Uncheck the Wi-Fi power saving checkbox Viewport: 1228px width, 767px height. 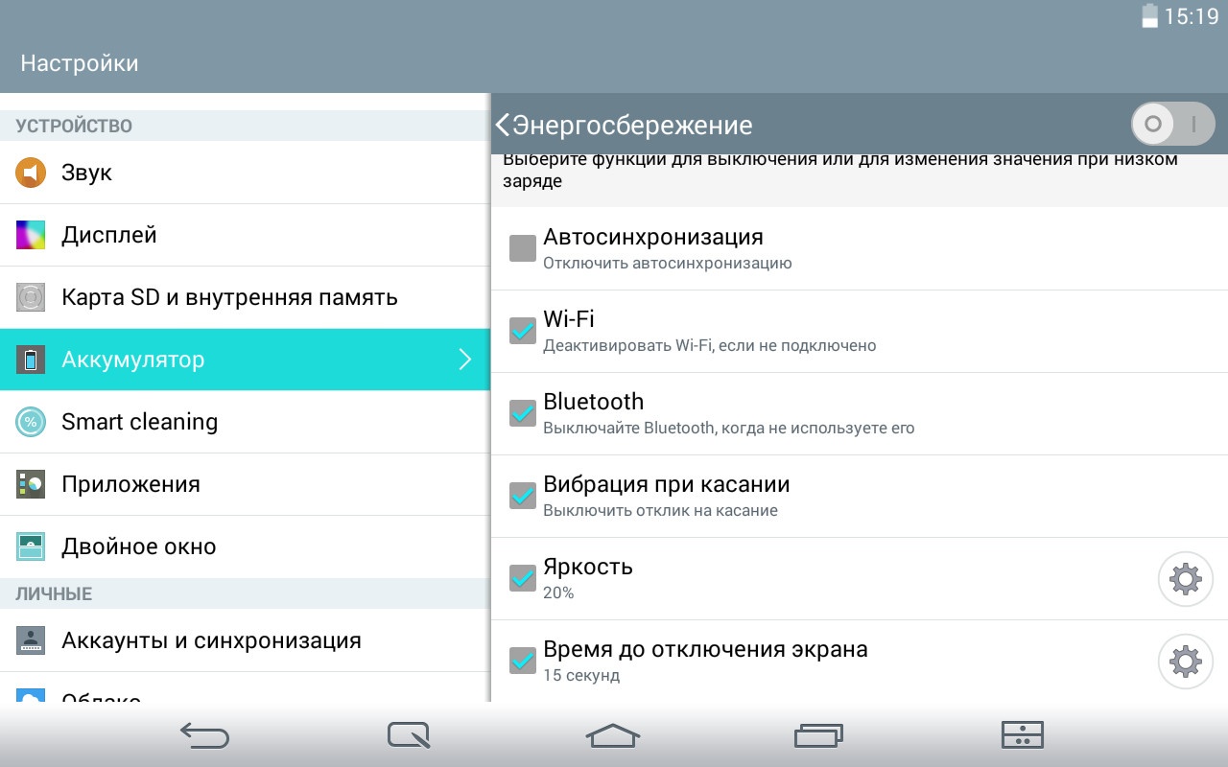pos(523,331)
